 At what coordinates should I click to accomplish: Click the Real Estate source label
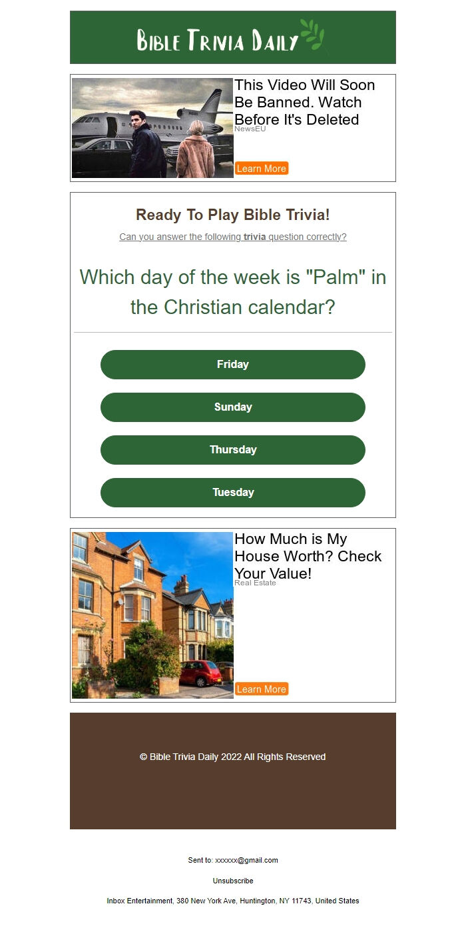[255, 583]
